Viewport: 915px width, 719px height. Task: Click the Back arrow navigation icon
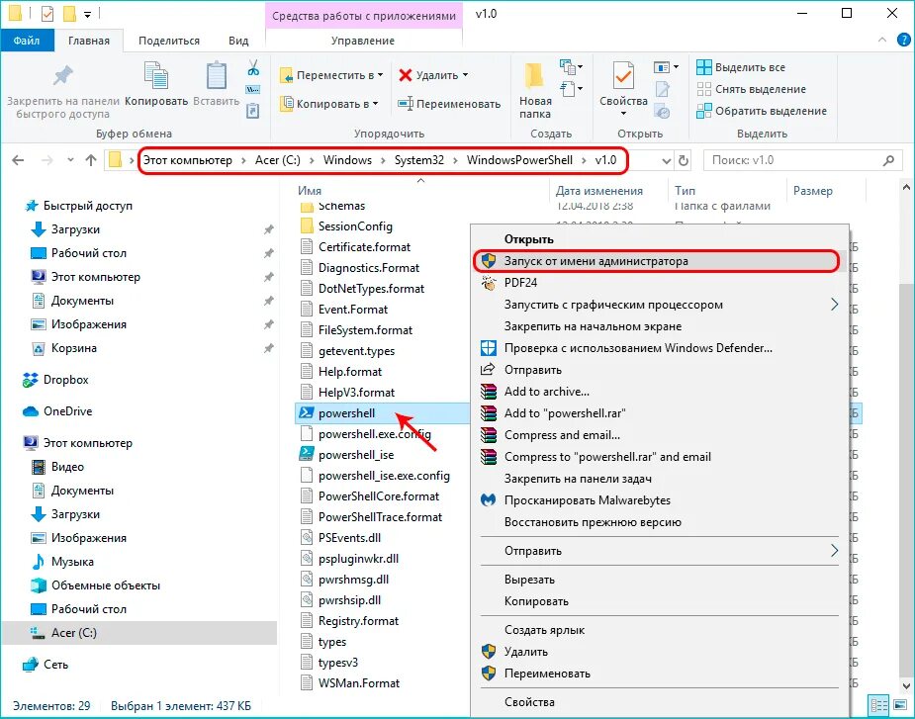point(18,160)
